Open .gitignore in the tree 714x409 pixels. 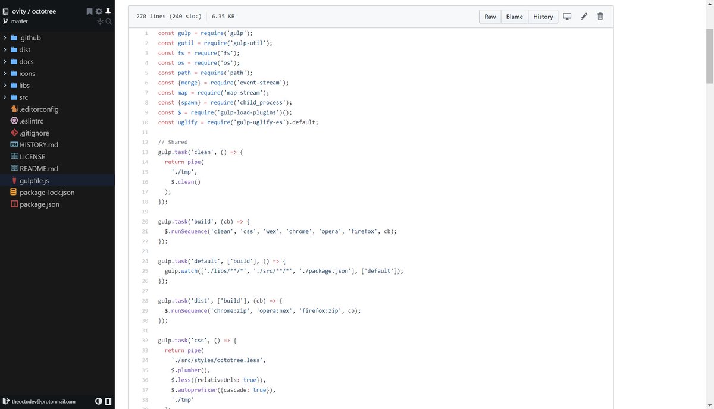point(35,133)
